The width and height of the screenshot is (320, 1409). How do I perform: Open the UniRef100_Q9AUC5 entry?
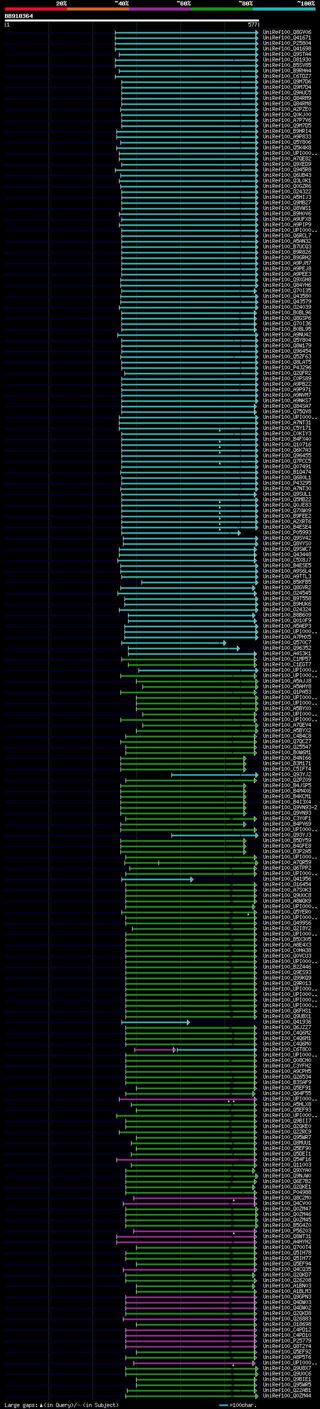(x=286, y=93)
